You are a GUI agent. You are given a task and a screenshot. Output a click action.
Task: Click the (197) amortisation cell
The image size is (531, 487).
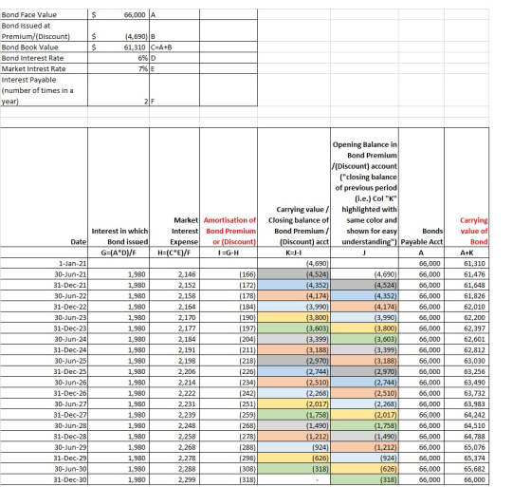coord(229,328)
